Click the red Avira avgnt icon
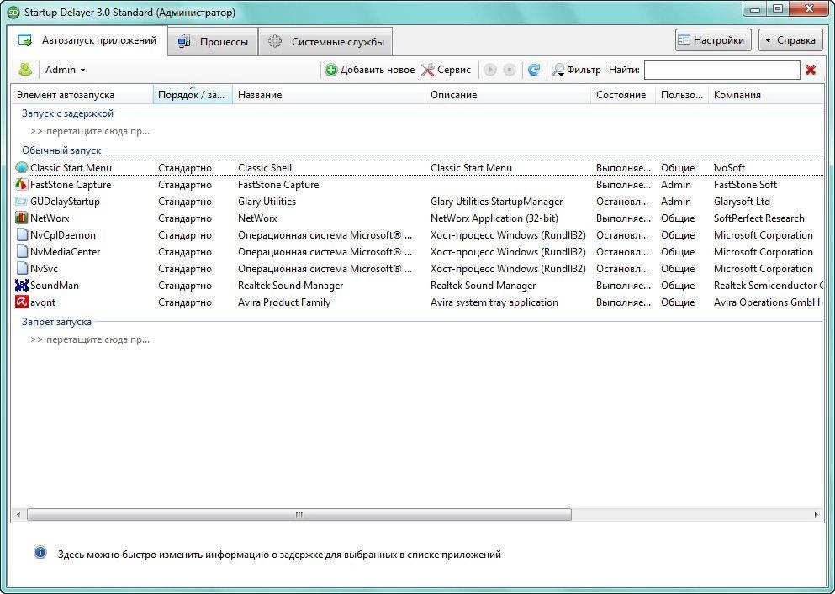This screenshot has height=594, width=835. (x=21, y=302)
